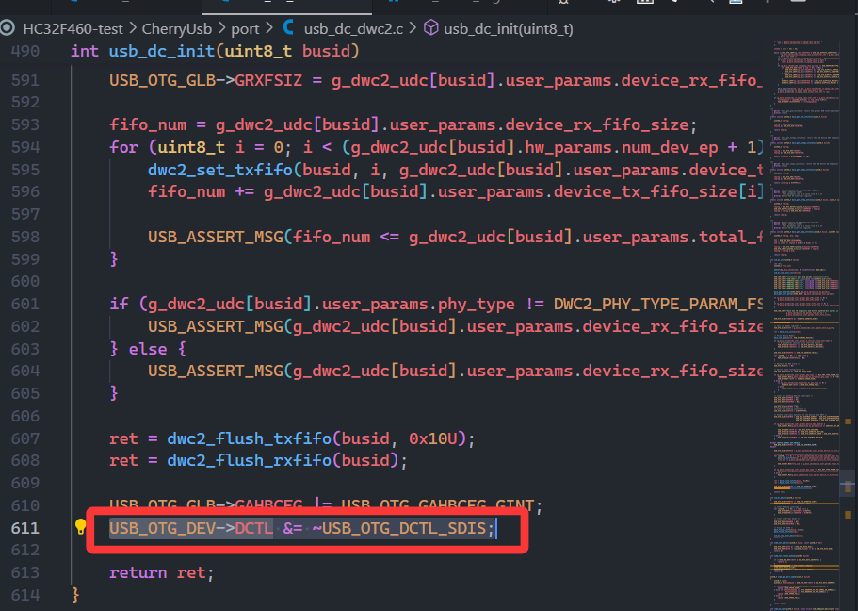Image resolution: width=858 pixels, height=611 pixels.
Task: Click the function symbol cube icon in breadcrumb
Action: pyautogui.click(x=430, y=29)
